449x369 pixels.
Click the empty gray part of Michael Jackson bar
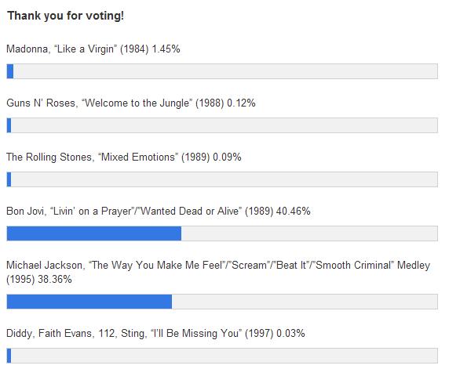click(305, 302)
